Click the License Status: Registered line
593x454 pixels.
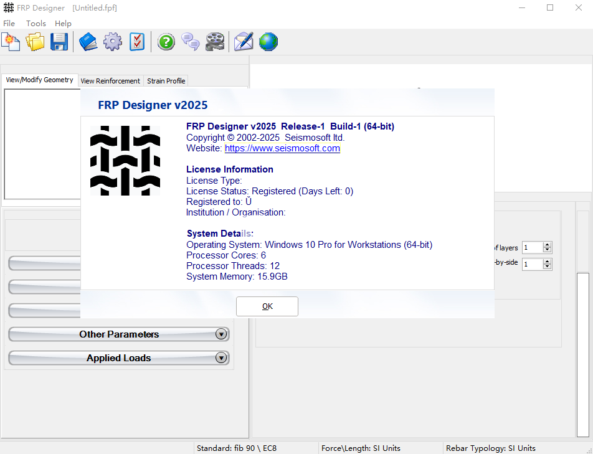click(270, 191)
